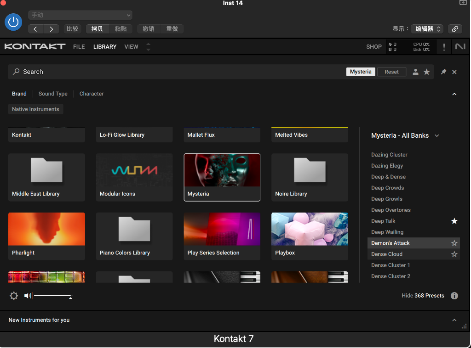
Task: Open the 手动 preset dropdown
Action: (x=80, y=15)
